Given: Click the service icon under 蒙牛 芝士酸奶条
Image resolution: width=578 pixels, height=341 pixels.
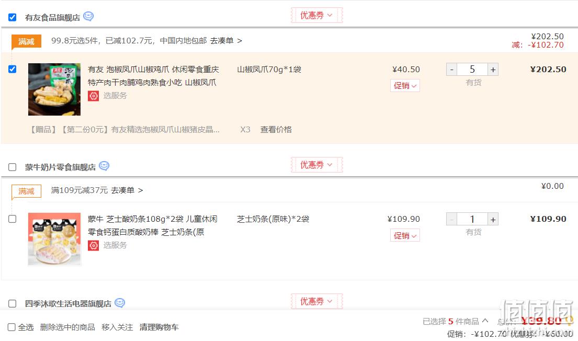Looking at the screenshot, I should pyautogui.click(x=93, y=245).
